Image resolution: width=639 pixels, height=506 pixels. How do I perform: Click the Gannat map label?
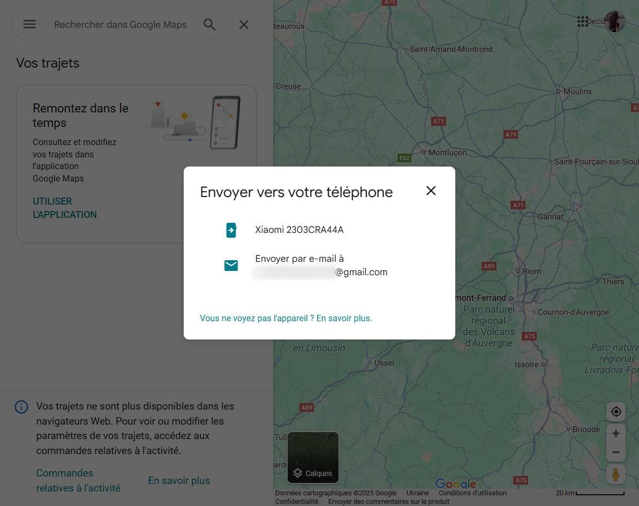click(x=550, y=217)
